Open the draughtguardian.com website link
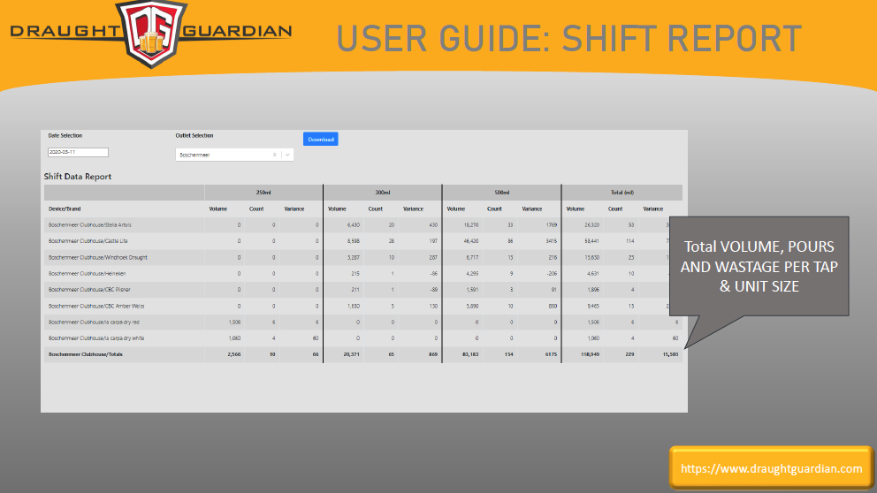The image size is (877, 493). click(x=771, y=468)
